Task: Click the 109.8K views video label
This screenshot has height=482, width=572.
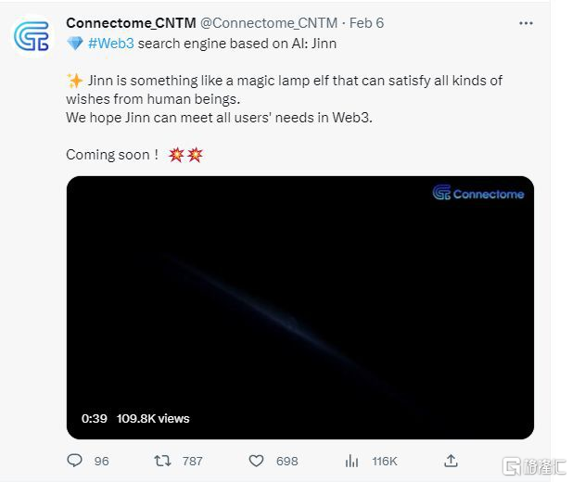Action: coord(153,419)
